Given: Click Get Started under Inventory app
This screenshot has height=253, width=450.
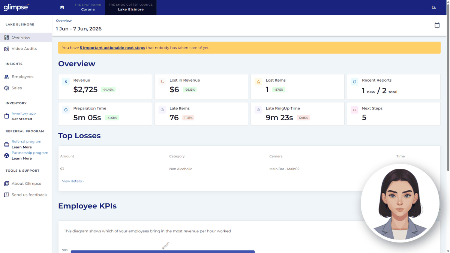Looking at the screenshot, I should pyautogui.click(x=22, y=119).
